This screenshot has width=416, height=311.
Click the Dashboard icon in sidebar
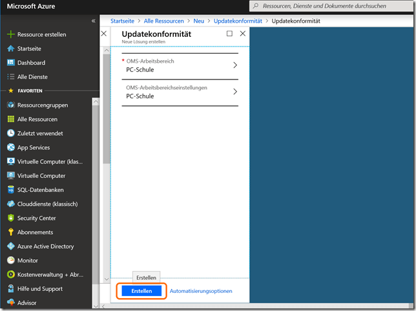pos(10,63)
